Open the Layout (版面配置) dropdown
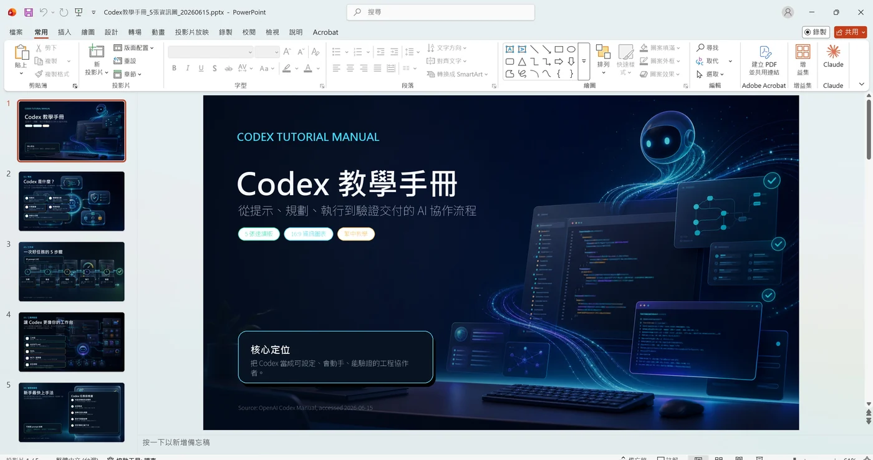Image resolution: width=873 pixels, height=460 pixels. (133, 48)
